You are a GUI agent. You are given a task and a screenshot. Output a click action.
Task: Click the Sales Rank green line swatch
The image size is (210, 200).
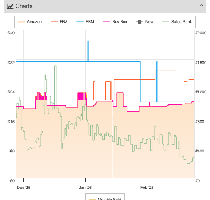pos(166,22)
